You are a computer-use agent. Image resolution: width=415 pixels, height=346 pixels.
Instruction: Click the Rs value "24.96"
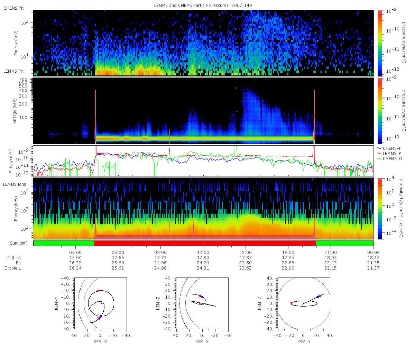point(160,263)
